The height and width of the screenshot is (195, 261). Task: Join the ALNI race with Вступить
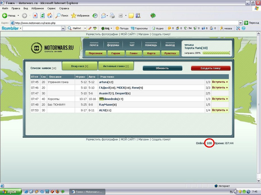[x=220, y=110]
